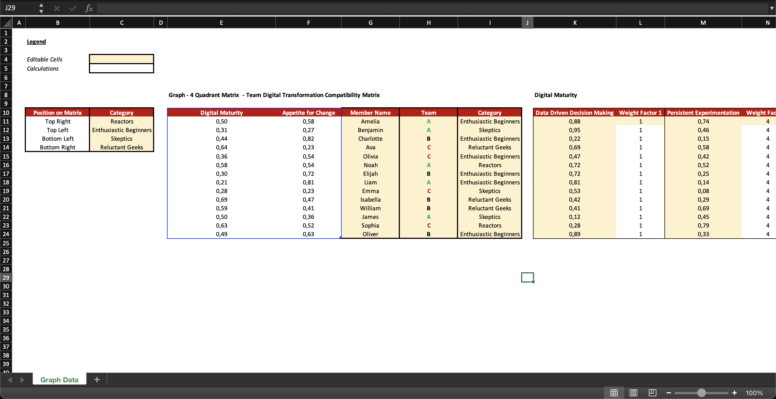The image size is (776, 399).
Task: Click Appetite for Change 0,82 for Charlotte
Action: (x=309, y=139)
